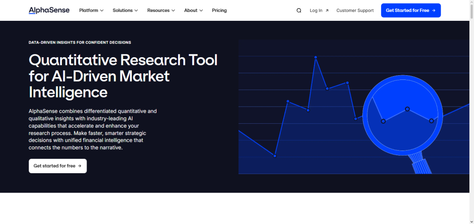Open the About menu
This screenshot has height=224, width=474.
tap(193, 11)
